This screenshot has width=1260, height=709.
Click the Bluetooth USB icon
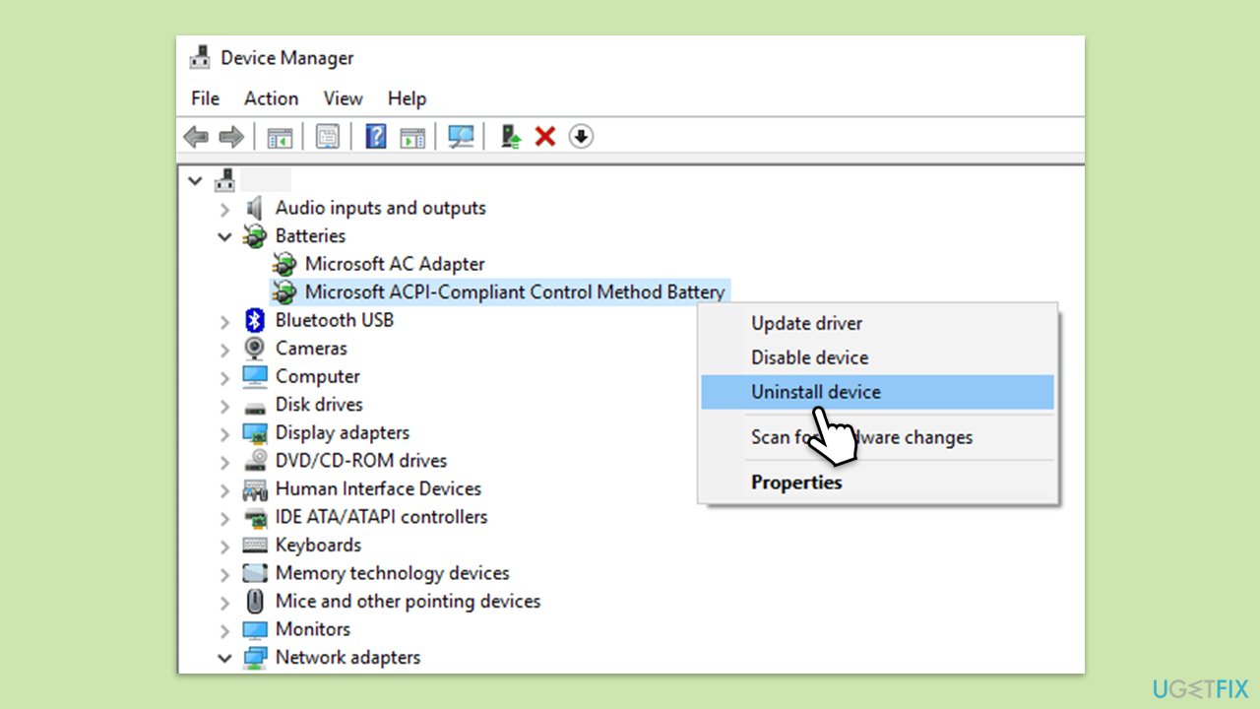pos(255,320)
